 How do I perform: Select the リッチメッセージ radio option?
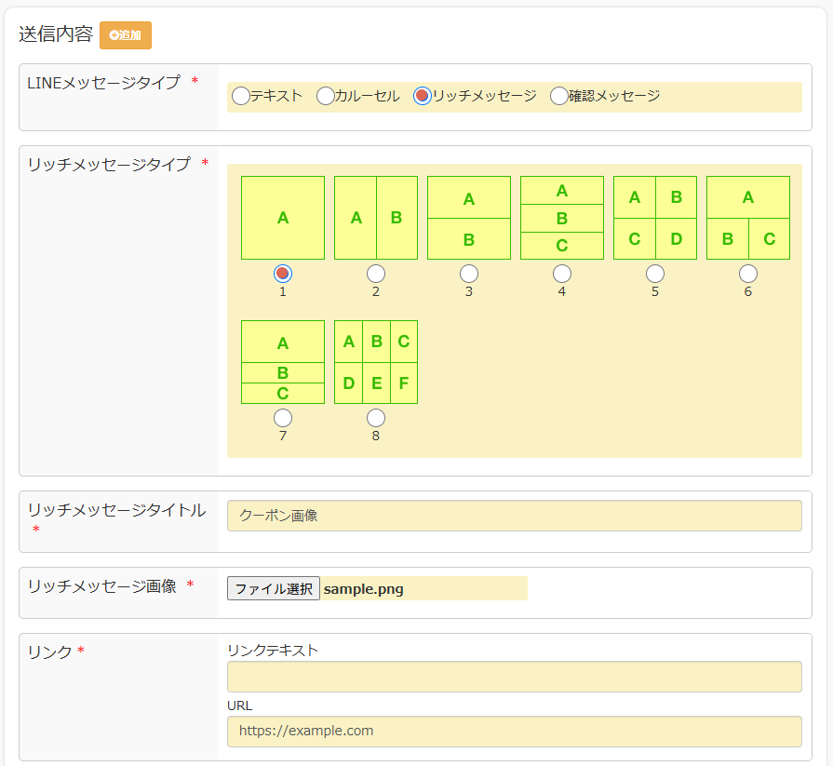(x=422, y=96)
